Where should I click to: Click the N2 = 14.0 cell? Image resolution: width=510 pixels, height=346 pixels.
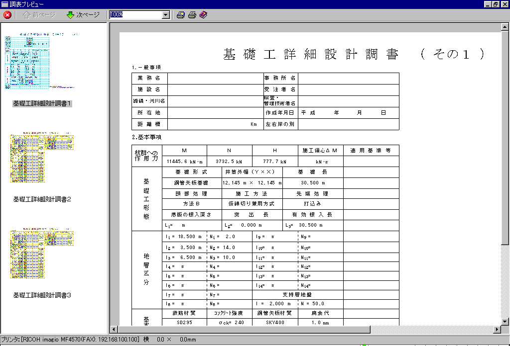tap(229, 248)
